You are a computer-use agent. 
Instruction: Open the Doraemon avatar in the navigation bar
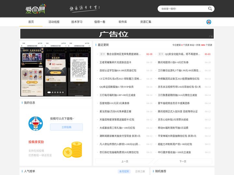(x=209, y=22)
